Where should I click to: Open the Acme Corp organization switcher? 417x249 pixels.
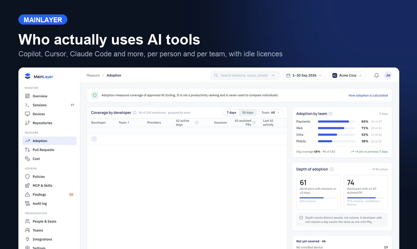coord(347,75)
